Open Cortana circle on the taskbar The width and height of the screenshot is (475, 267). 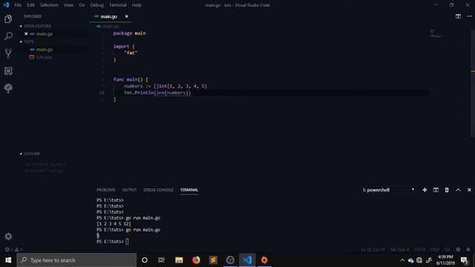coord(145,260)
